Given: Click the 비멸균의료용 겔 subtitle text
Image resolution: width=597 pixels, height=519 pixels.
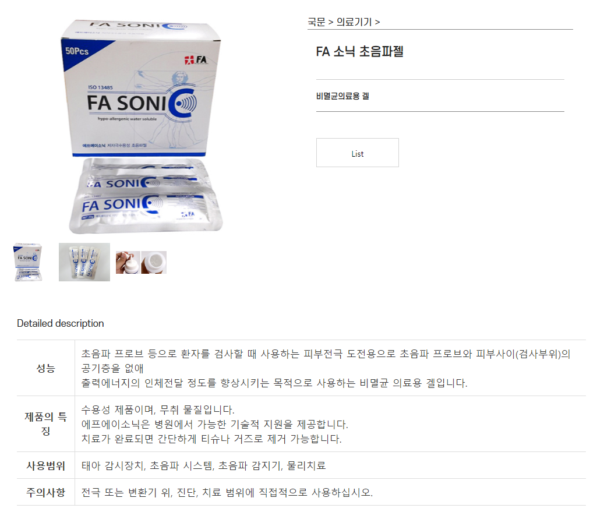Looking at the screenshot, I should point(342,96).
